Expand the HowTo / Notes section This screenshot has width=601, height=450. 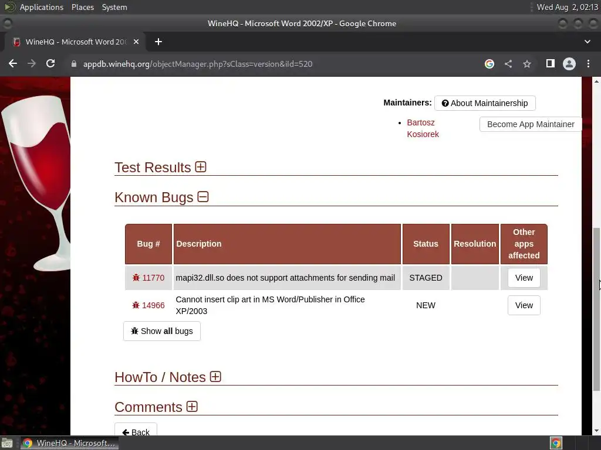215,377
